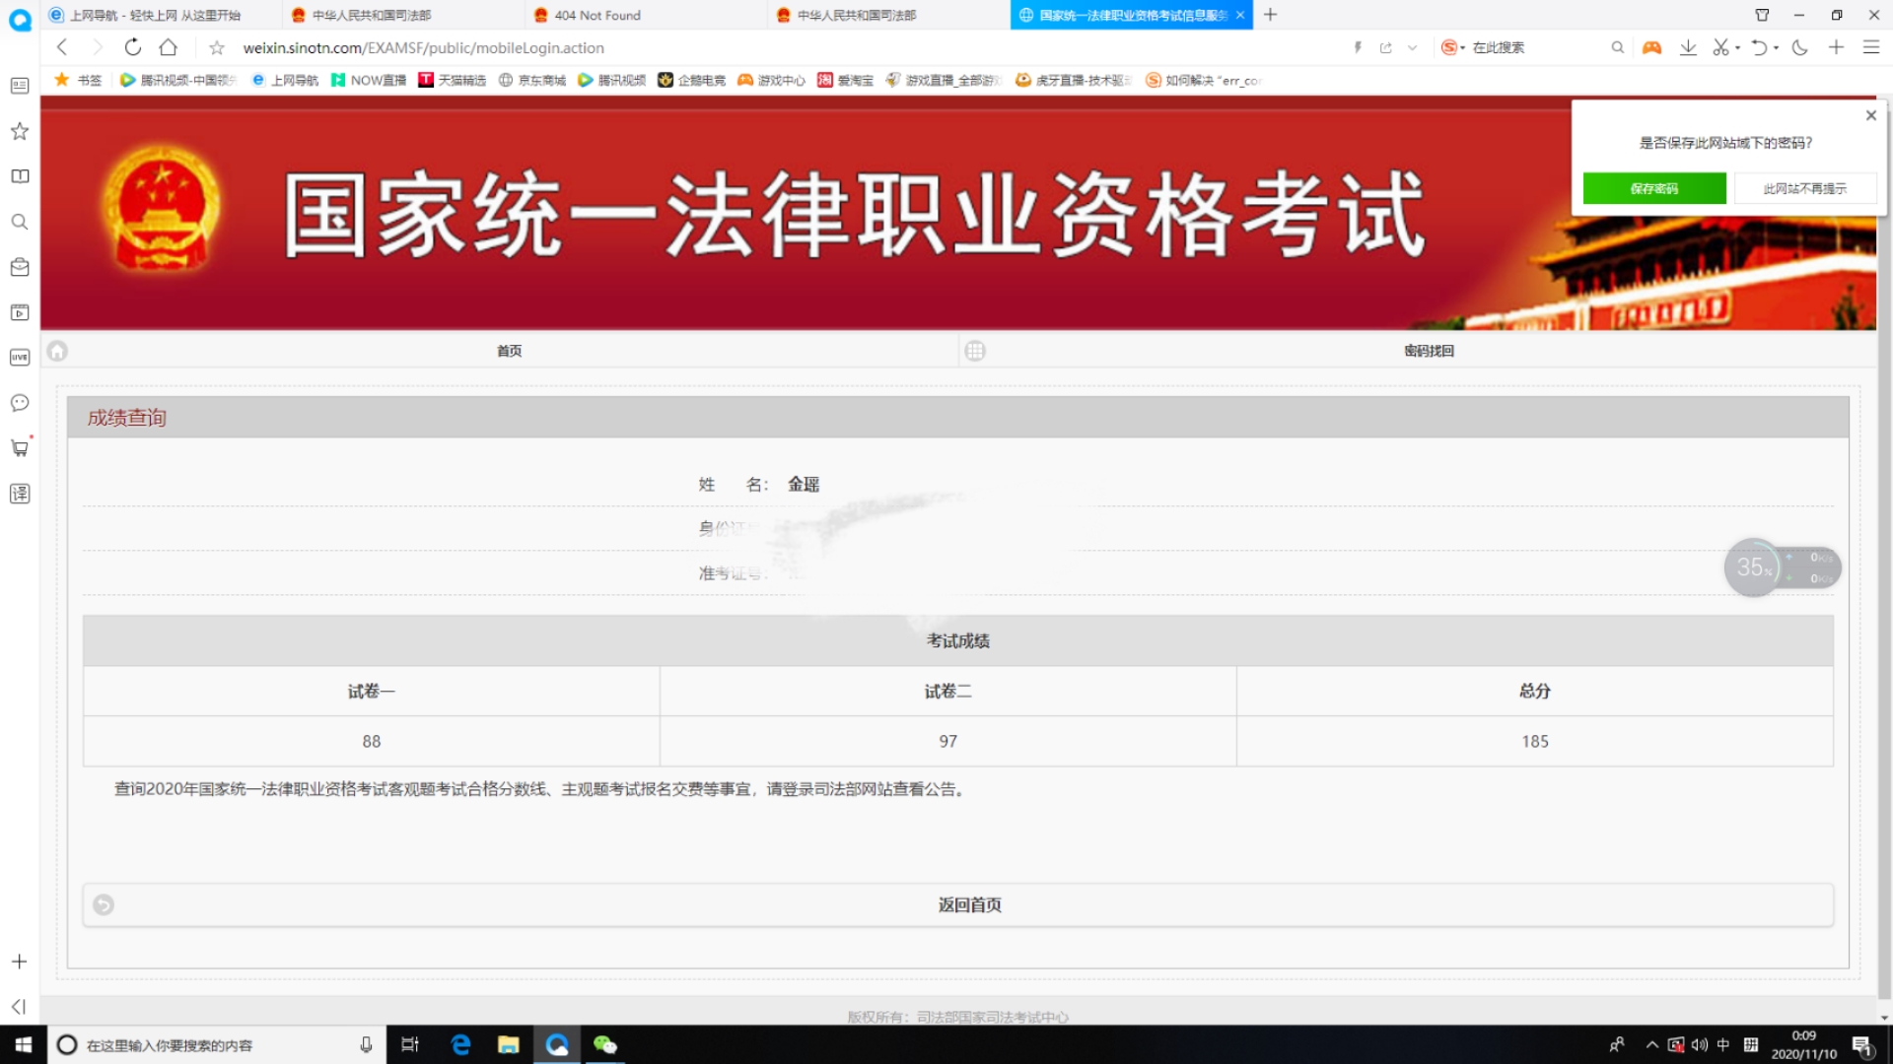Open the sidebar shopping cart icon
Screen dimensions: 1893x1064
coord(20,448)
